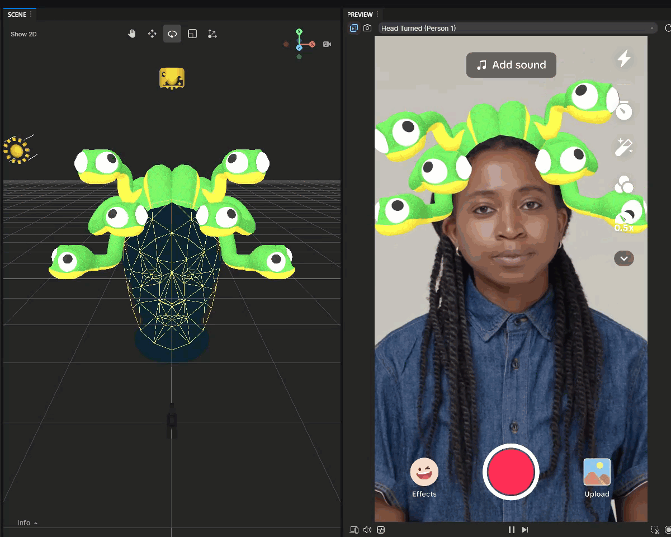The image size is (671, 537).
Task: Expand the Info panel
Action: pyautogui.click(x=27, y=523)
